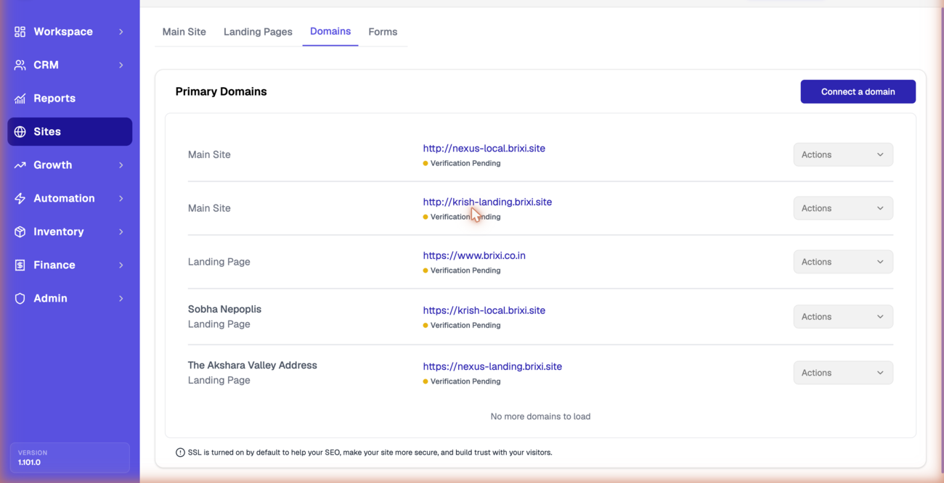Expand the Automation submenu chevron

pyautogui.click(x=121, y=199)
